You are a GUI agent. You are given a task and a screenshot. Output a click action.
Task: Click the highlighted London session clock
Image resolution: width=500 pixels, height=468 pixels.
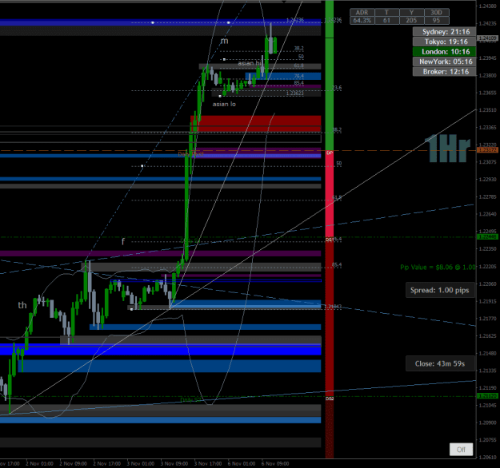point(445,52)
